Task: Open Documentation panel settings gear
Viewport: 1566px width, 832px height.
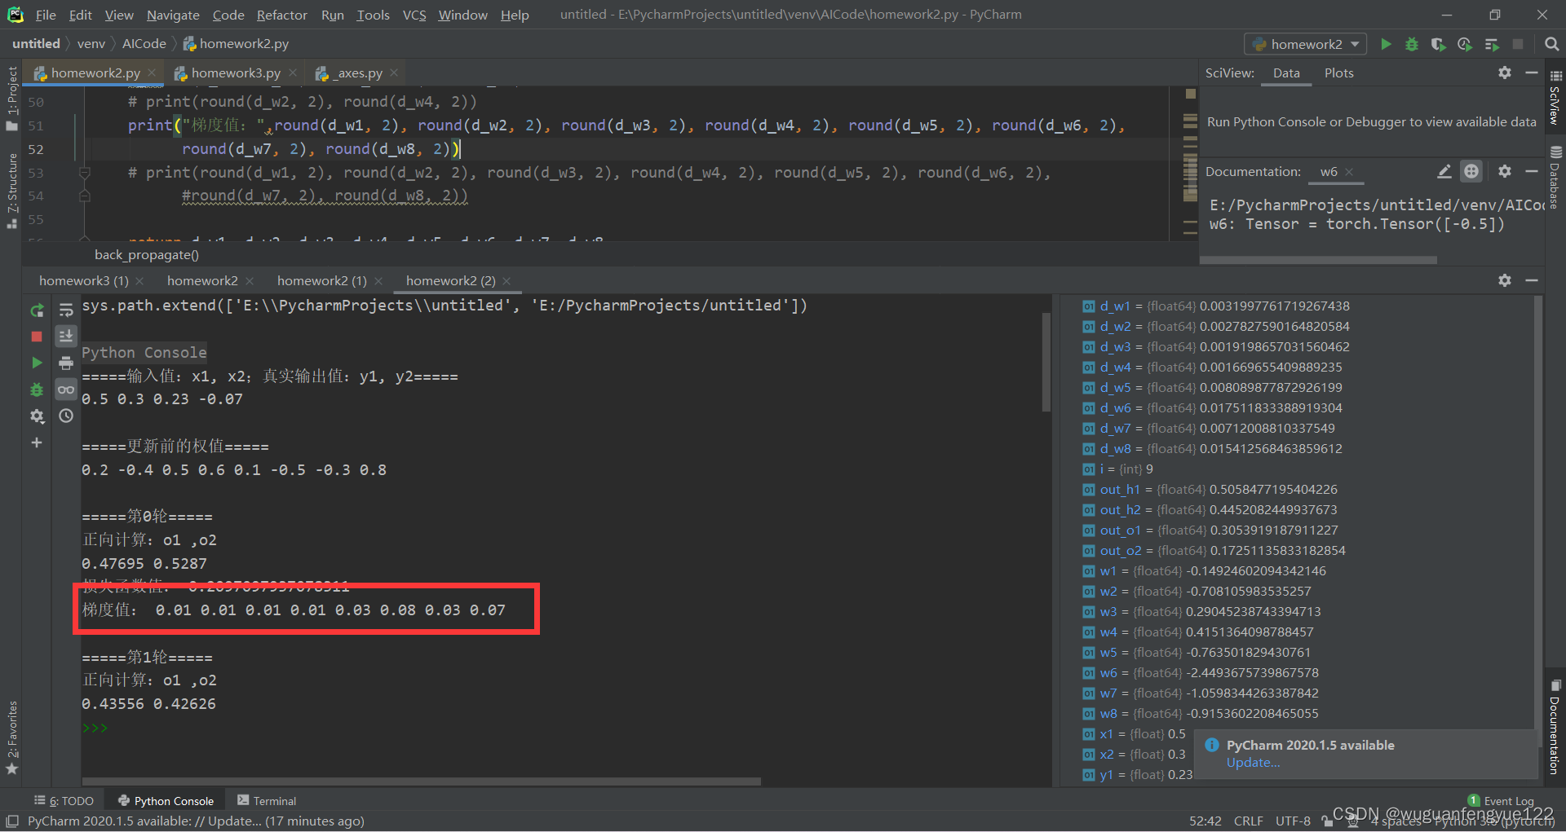Action: 1505,171
